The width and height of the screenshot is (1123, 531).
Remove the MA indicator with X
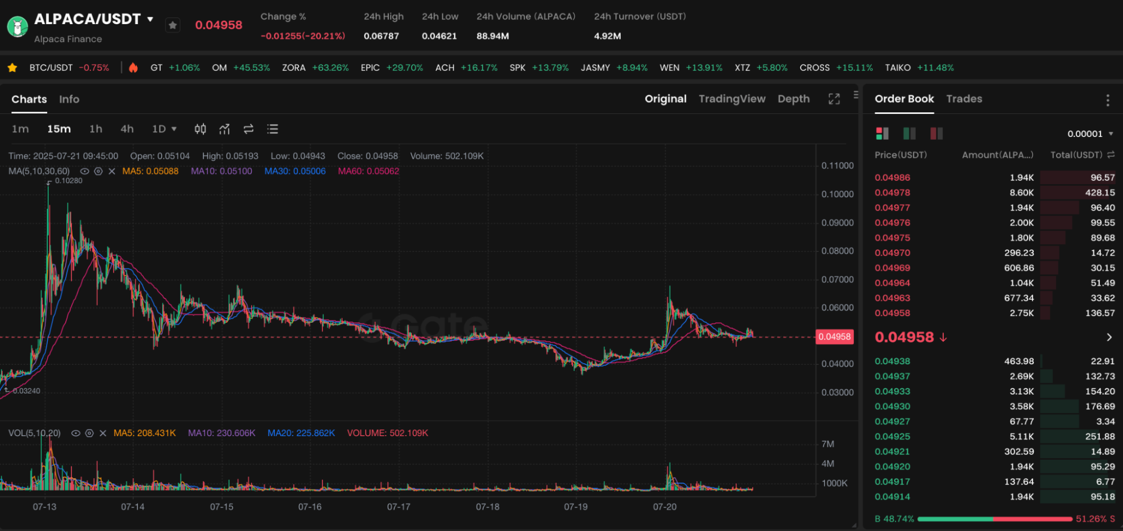tap(112, 171)
